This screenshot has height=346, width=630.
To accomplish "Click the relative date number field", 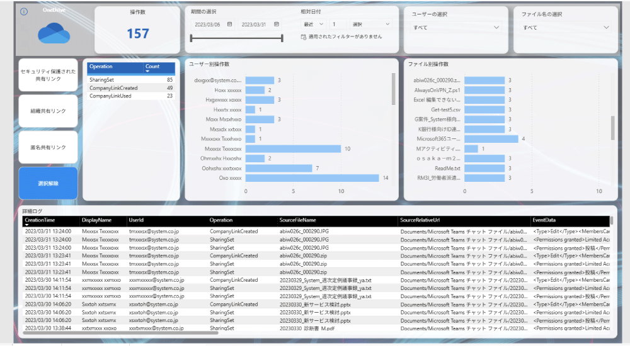I will click(338, 24).
